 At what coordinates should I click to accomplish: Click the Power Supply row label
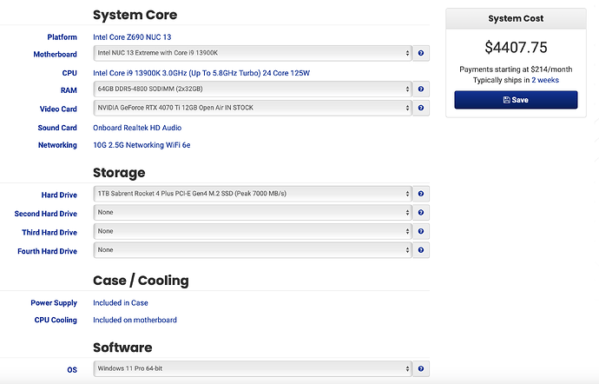click(x=54, y=303)
